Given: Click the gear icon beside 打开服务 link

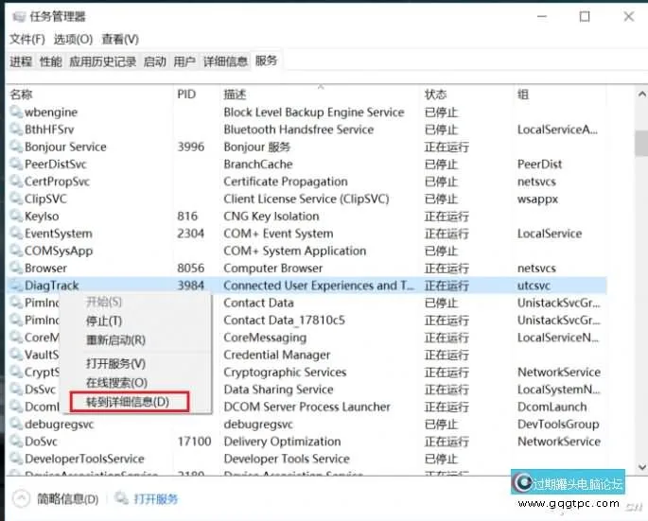Looking at the screenshot, I should point(121,498).
